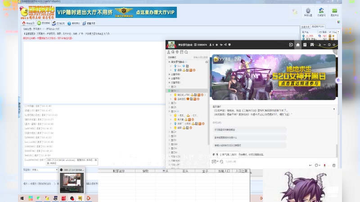
Task: Click the home icon in YY title bar
Action: coord(298,44)
